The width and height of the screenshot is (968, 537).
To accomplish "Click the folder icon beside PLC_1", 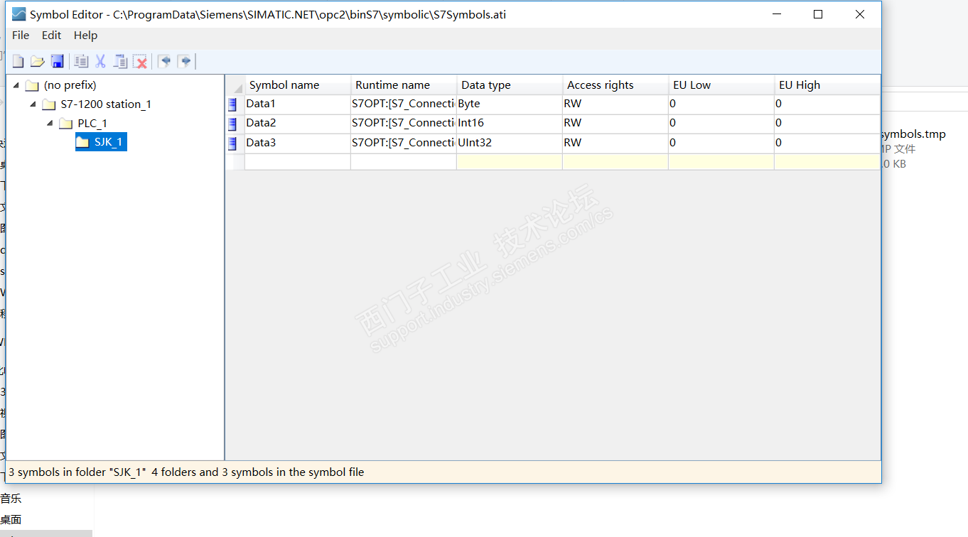I will point(66,124).
